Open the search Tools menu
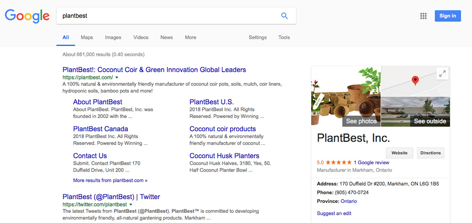Image resolution: width=472 pixels, height=223 pixels. 284,37
